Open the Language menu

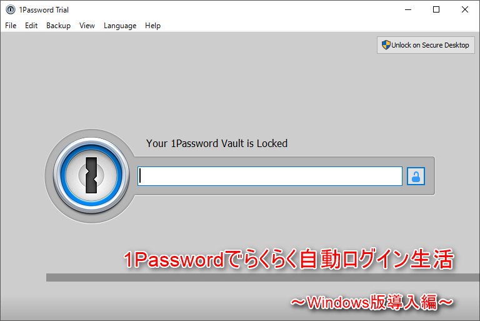point(120,26)
